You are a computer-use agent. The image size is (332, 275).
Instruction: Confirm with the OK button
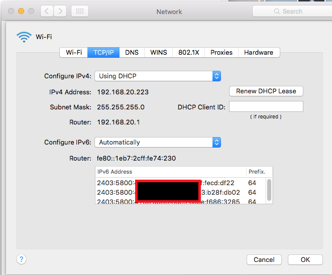(305, 259)
